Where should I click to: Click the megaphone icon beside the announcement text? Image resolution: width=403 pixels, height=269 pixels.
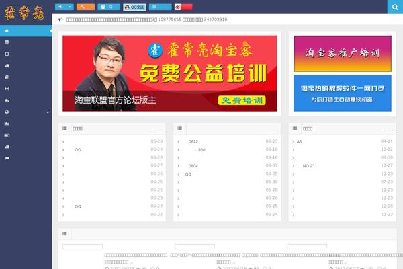click(x=60, y=20)
